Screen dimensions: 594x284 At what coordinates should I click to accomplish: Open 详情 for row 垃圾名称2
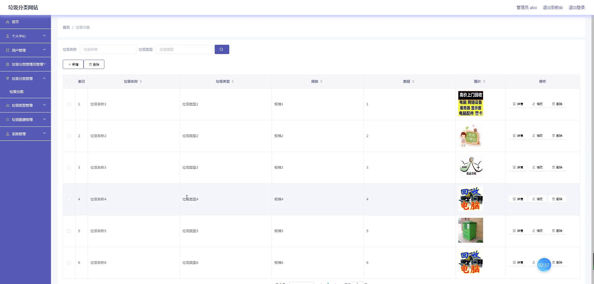click(518, 136)
